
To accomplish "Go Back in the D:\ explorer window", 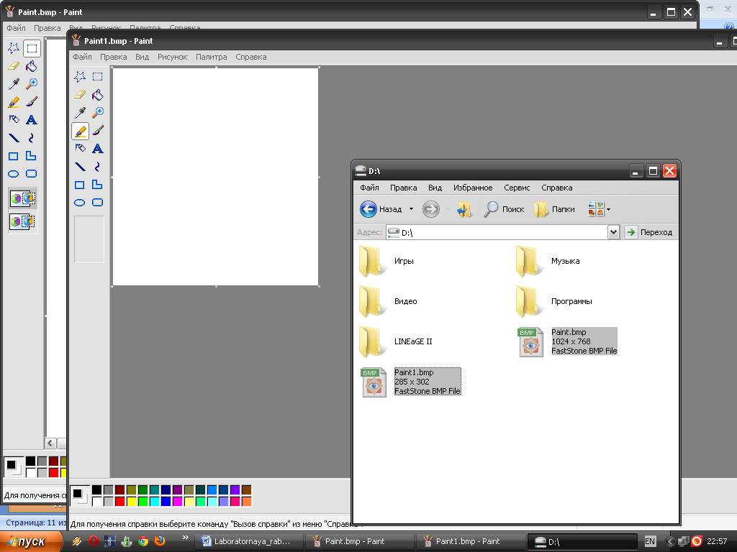I will 381,209.
